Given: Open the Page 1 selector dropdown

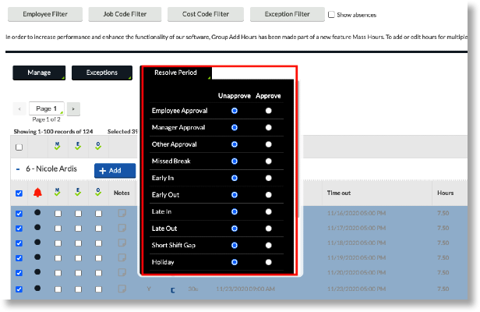Looking at the screenshot, I should click(x=46, y=108).
